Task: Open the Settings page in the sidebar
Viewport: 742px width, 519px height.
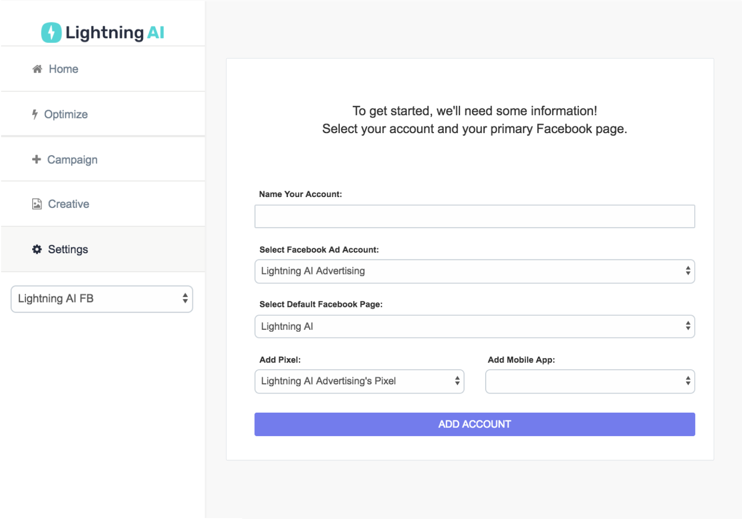Action: pos(103,249)
